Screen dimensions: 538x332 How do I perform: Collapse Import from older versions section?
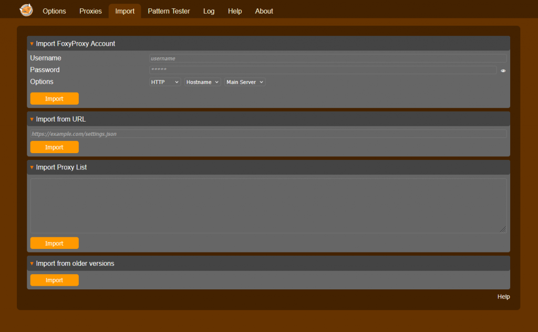(x=268, y=263)
